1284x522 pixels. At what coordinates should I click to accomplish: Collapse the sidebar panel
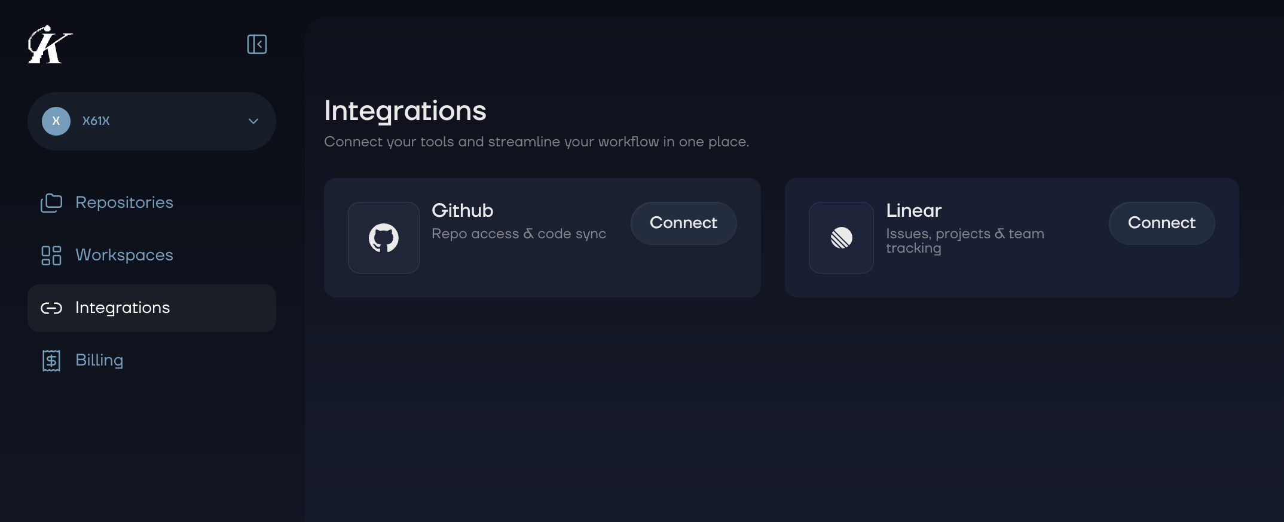pos(257,45)
